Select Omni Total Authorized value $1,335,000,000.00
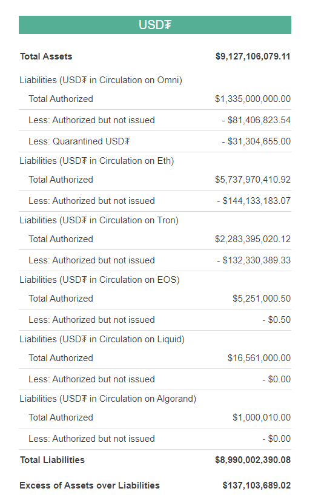The height and width of the screenshot is (497, 324). click(x=253, y=99)
